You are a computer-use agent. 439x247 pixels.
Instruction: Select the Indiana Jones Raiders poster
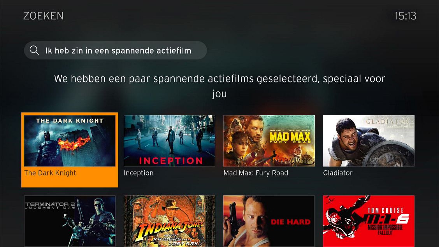(x=169, y=221)
